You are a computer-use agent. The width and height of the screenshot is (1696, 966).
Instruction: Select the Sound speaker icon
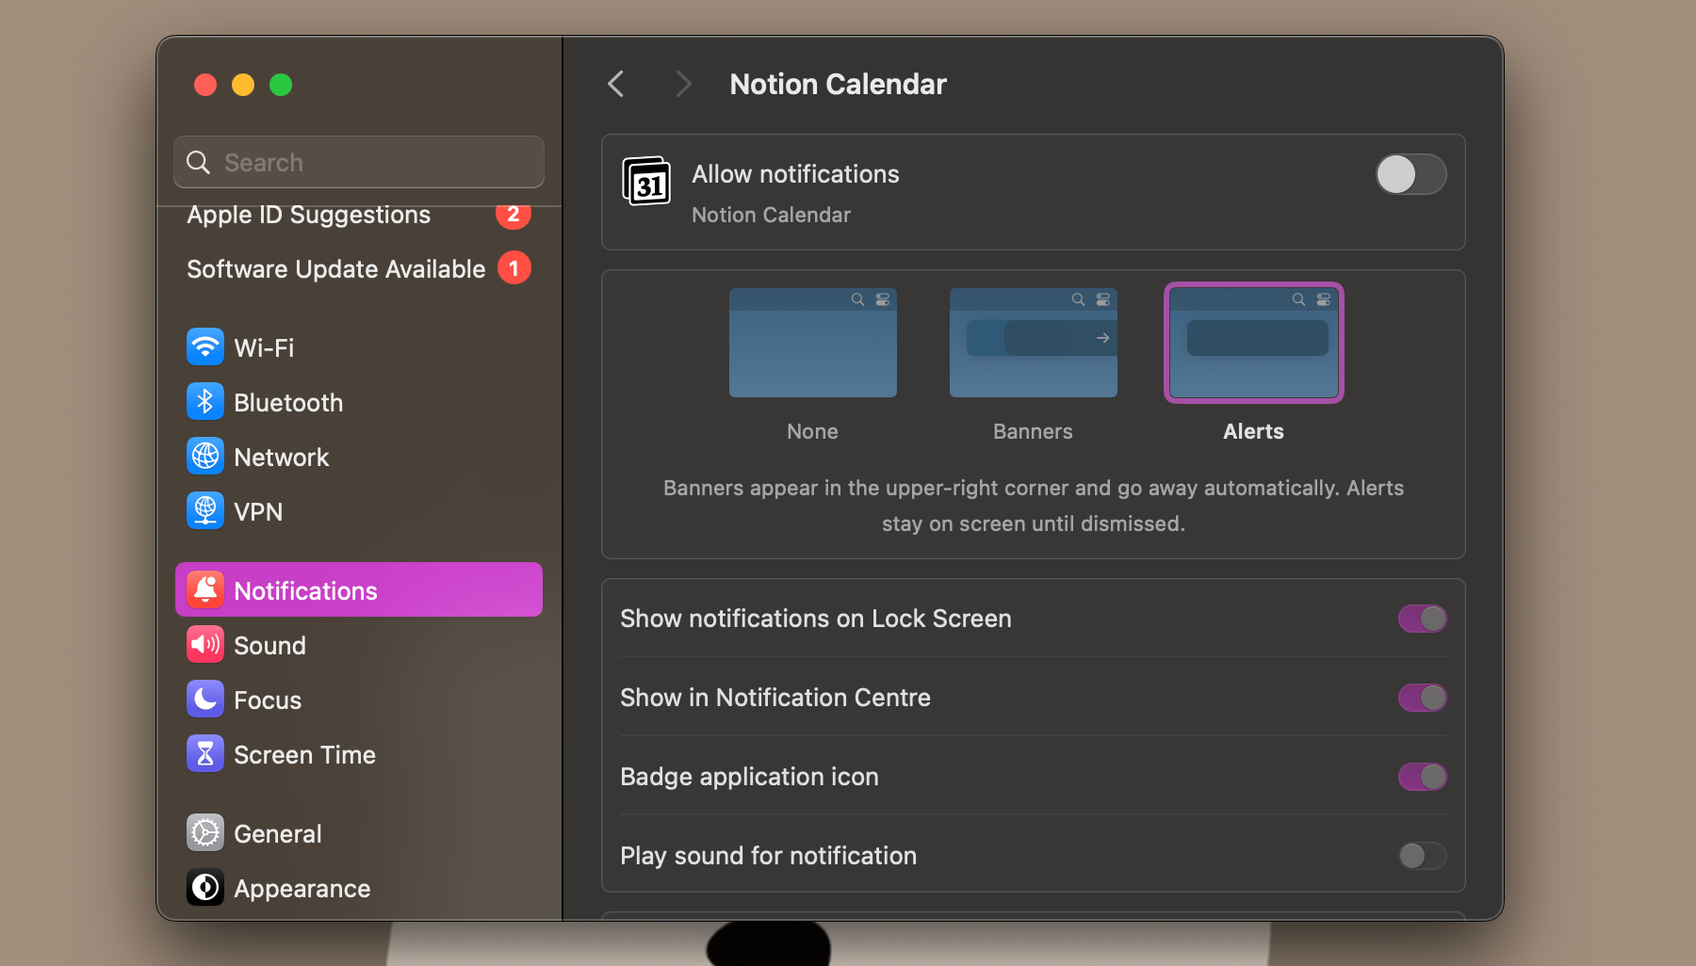[205, 644]
